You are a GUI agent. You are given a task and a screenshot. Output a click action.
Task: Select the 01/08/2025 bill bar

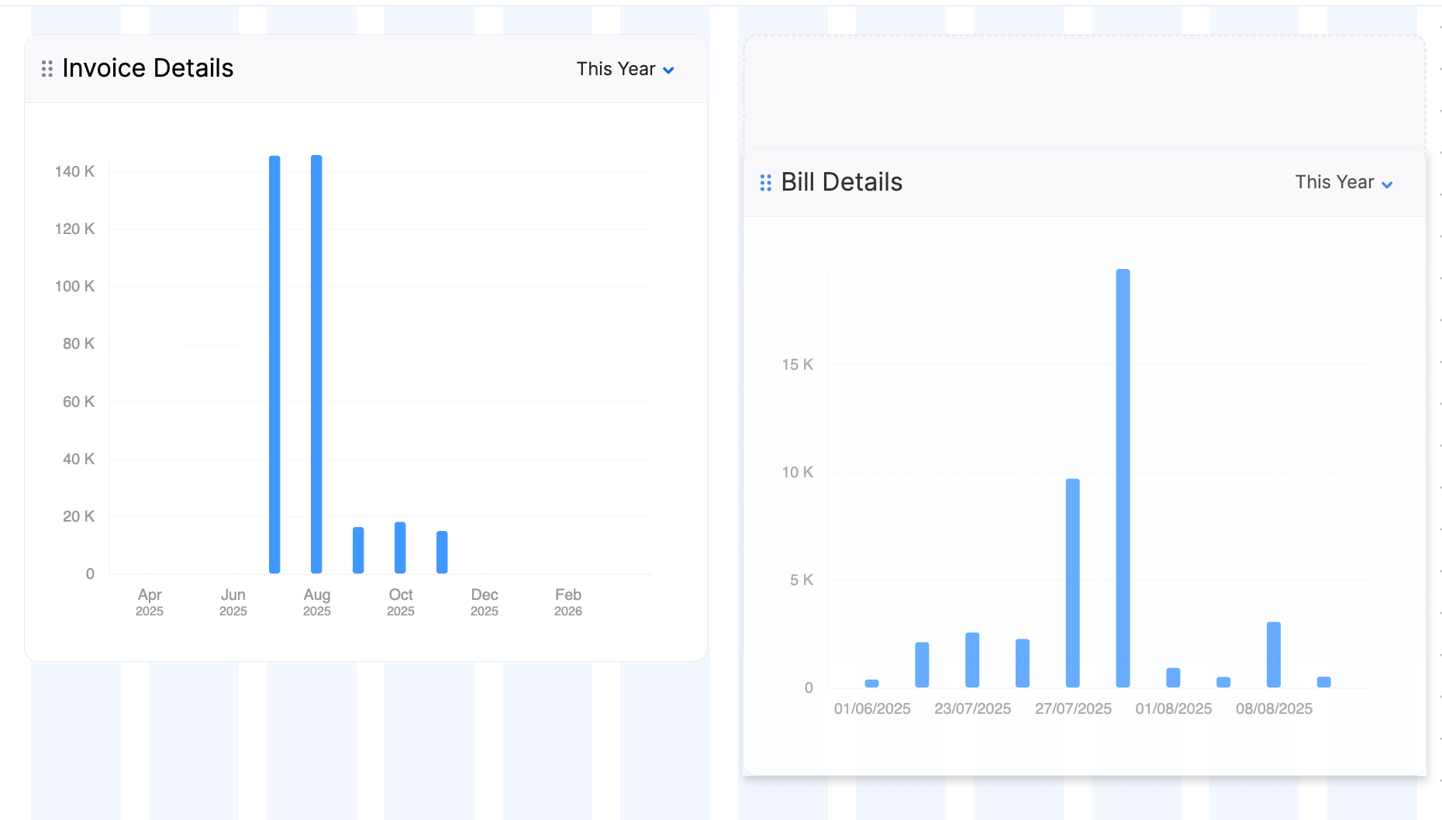point(1173,677)
